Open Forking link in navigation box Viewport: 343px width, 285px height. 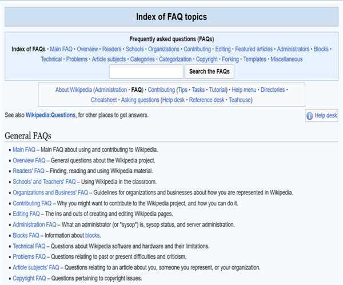pos(230,59)
